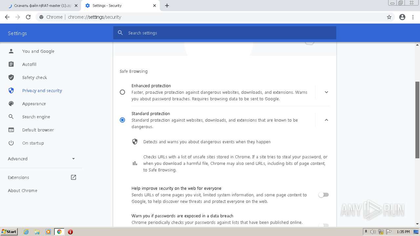Click the On startup power icon
The height and width of the screenshot is (236, 420).
(11, 143)
